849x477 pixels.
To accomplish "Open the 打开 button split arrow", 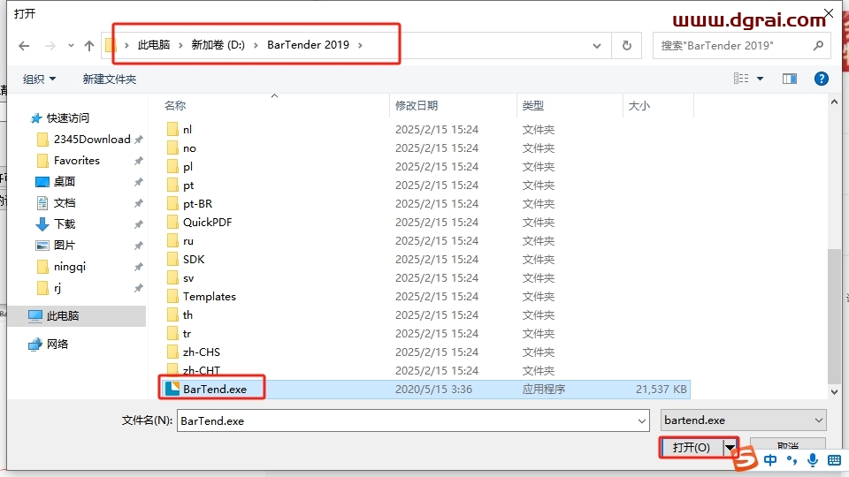I will [730, 447].
